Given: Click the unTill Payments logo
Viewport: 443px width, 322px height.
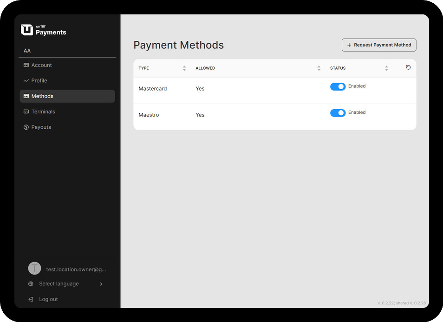Looking at the screenshot, I should 44,30.
